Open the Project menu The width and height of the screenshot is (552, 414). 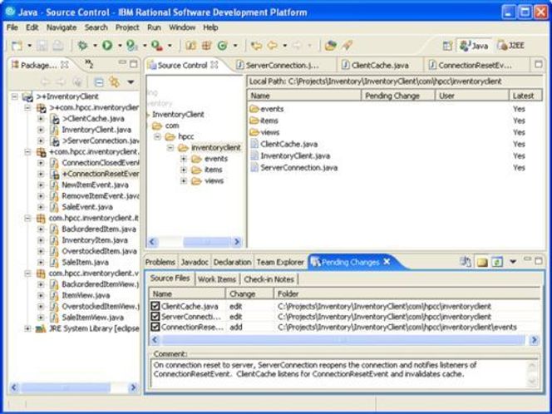click(x=127, y=27)
